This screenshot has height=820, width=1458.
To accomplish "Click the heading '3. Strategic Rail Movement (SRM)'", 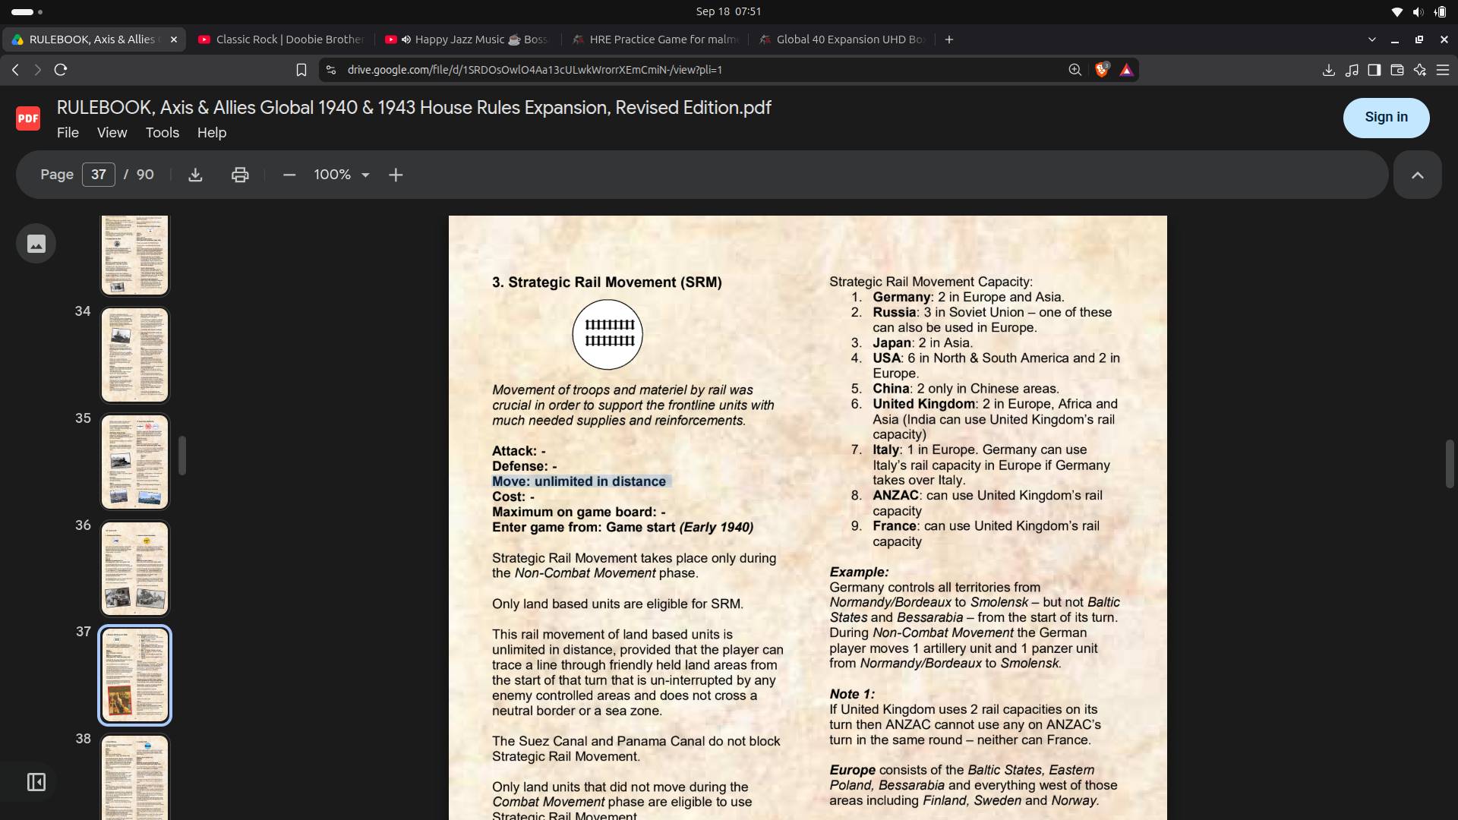I will (x=607, y=282).
